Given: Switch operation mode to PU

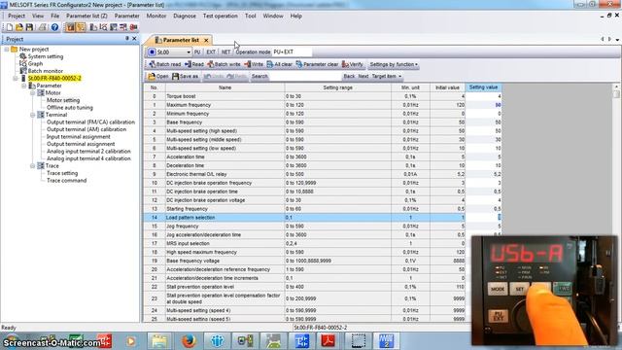Looking at the screenshot, I should pos(197,52).
